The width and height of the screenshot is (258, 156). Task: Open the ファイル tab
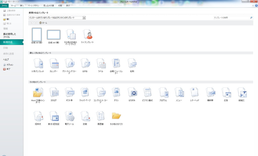click(x=4, y=6)
